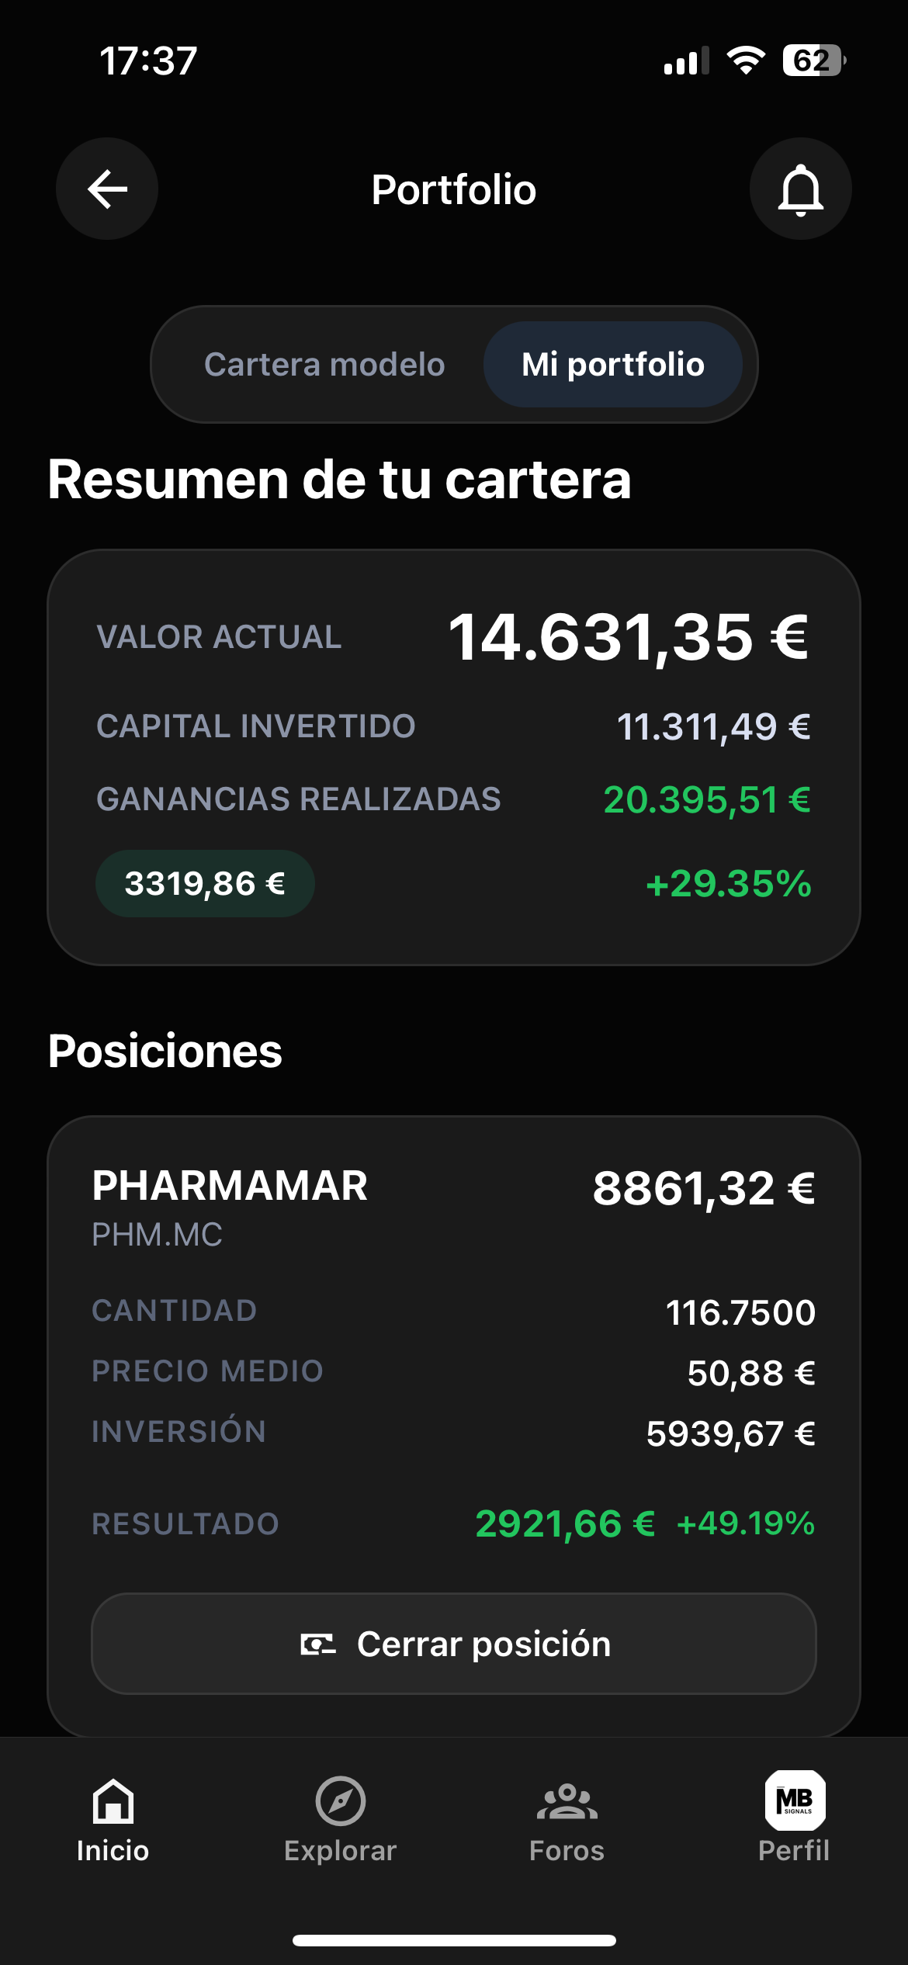Open notifications bell

coord(800,189)
